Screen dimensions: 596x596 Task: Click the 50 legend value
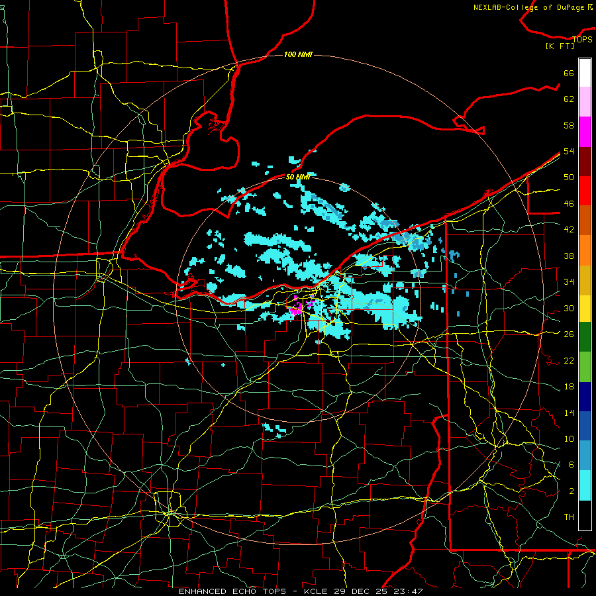[569, 177]
